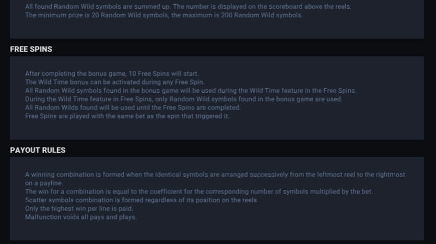The width and height of the screenshot is (436, 244).
Task: Click line starting 'During the Wild Time feature'
Action: click(183, 99)
